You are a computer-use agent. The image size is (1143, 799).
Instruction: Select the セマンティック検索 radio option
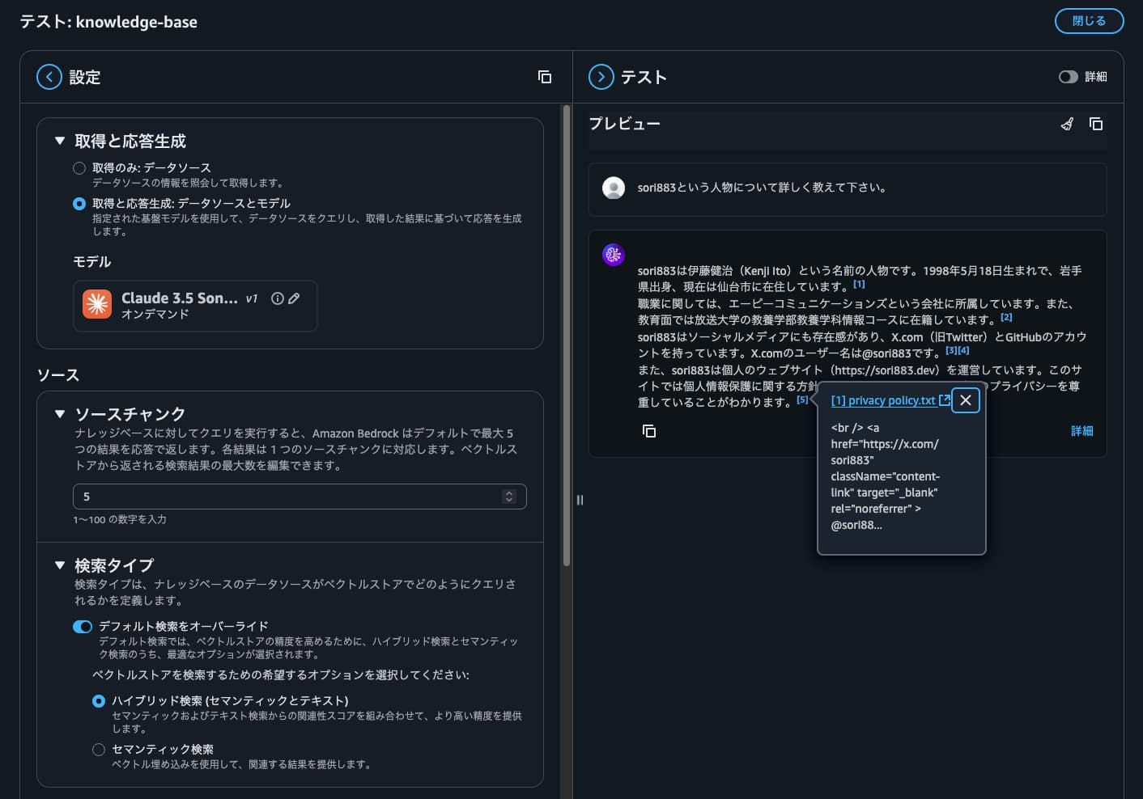[x=99, y=750]
